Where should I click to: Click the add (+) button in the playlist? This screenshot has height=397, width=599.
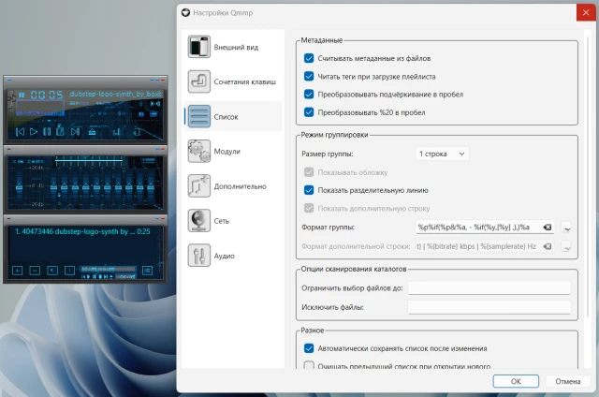coord(17,271)
